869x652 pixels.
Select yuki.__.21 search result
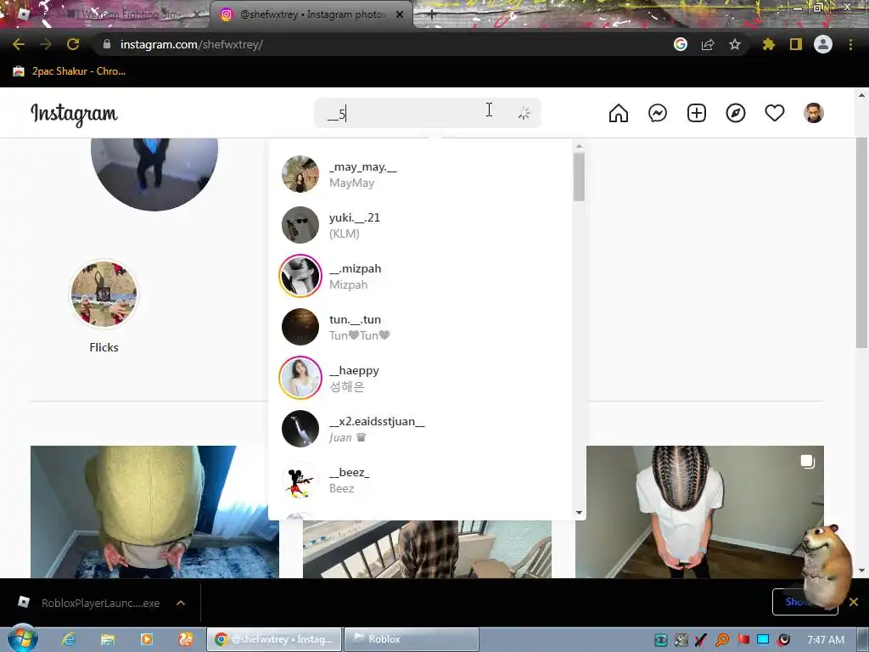[420, 225]
